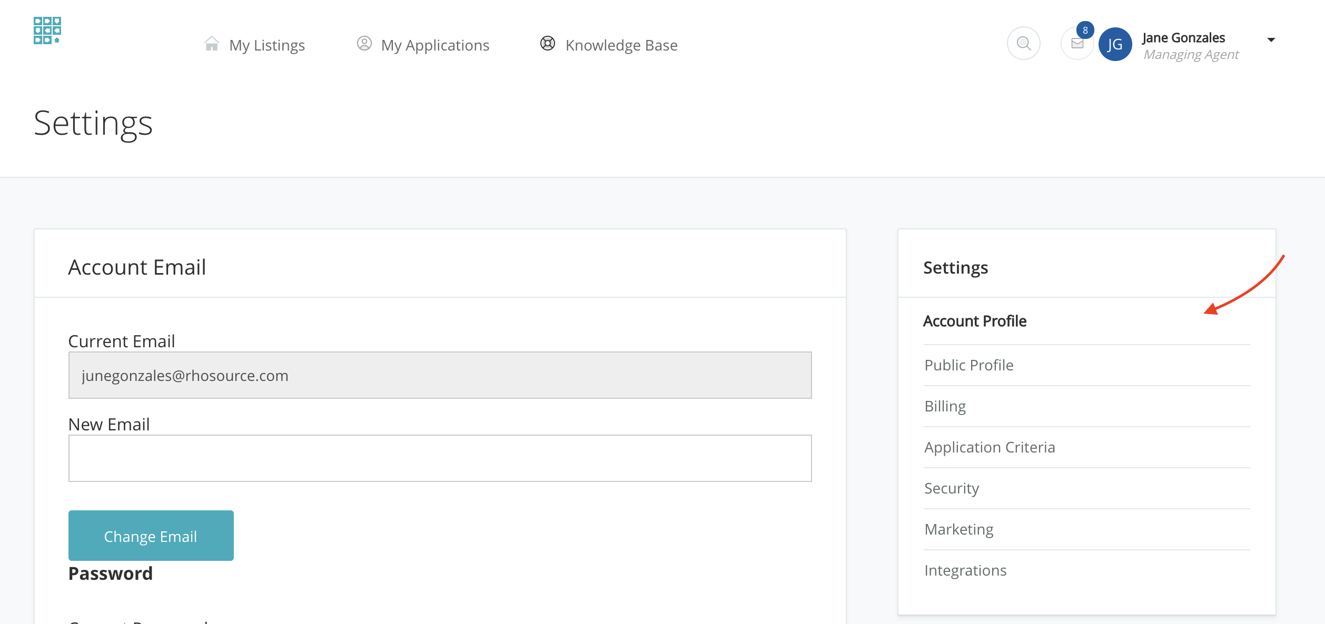
Task: Open the mail inbox envelope icon
Action: coord(1076,44)
